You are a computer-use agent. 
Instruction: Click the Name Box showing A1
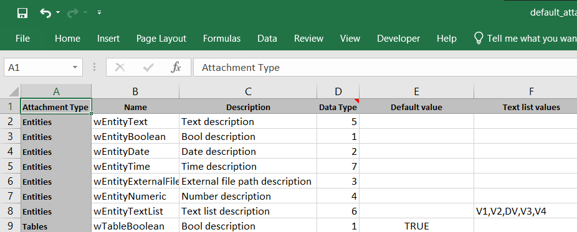[x=43, y=68]
